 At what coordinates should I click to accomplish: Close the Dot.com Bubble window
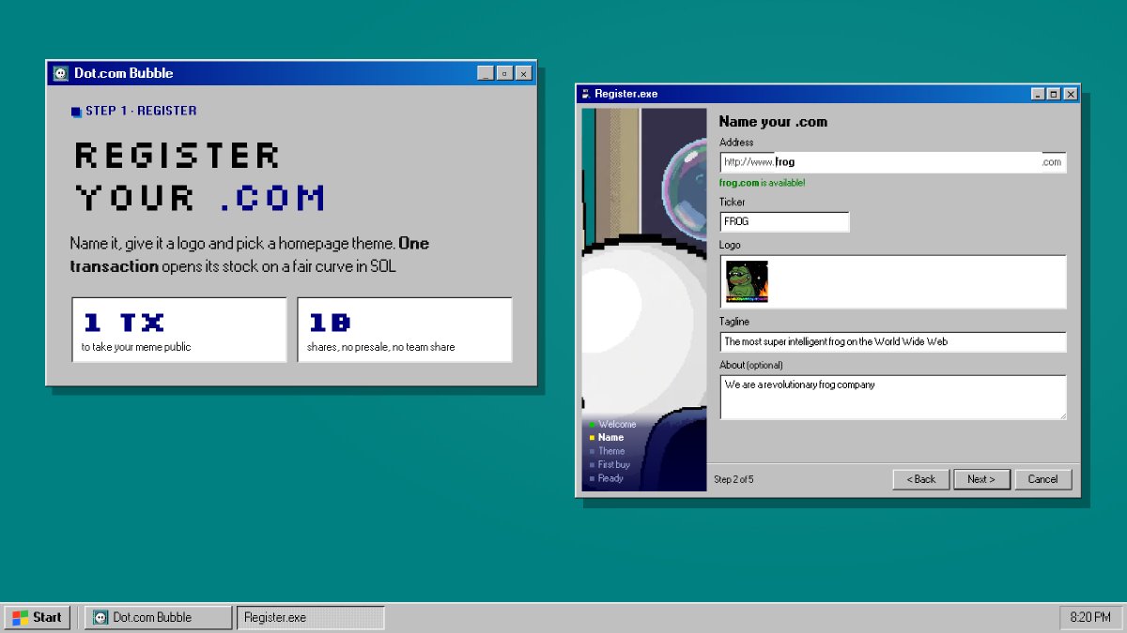click(x=523, y=73)
